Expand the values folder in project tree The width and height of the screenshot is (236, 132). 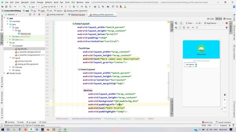point(10,70)
